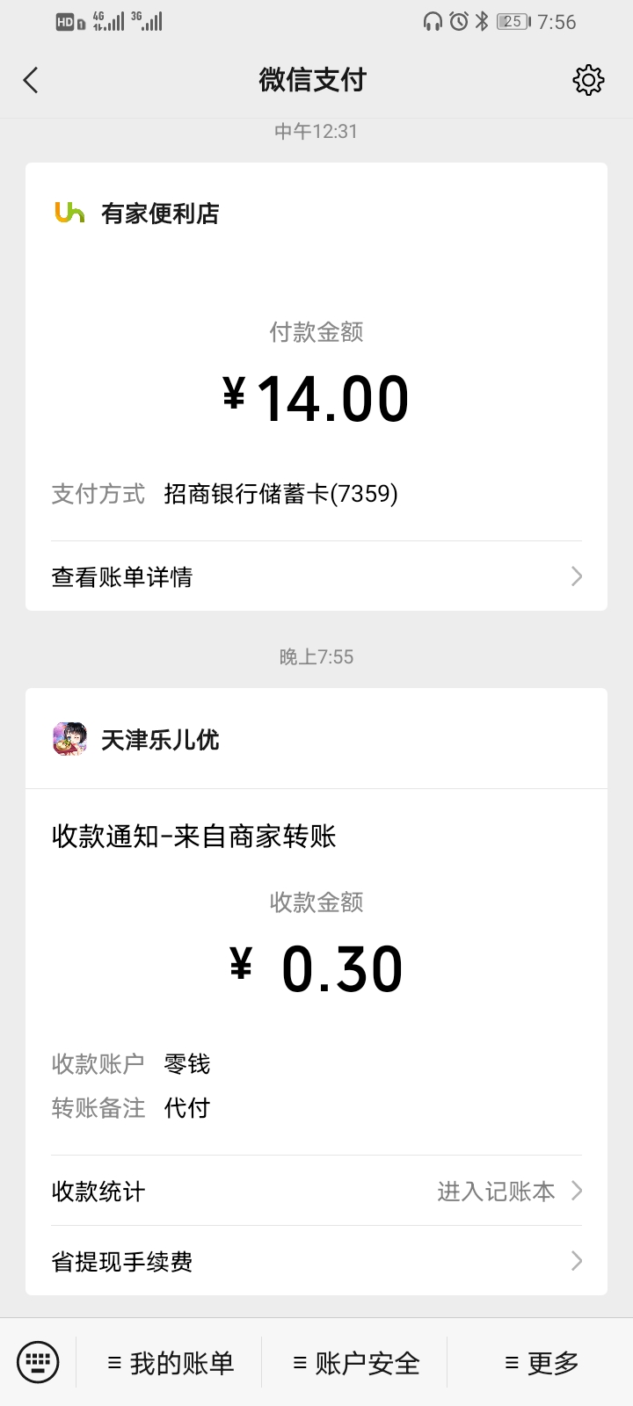Tap the 天津乐儿优 avatar icon
Image resolution: width=633 pixels, height=1406 pixels.
click(x=69, y=739)
